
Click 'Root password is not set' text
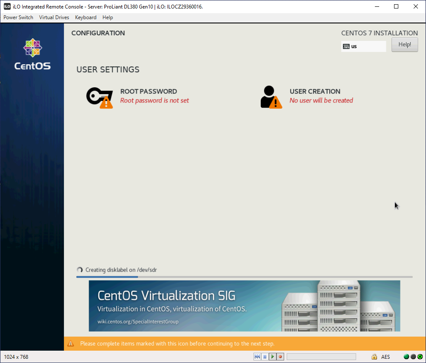154,100
